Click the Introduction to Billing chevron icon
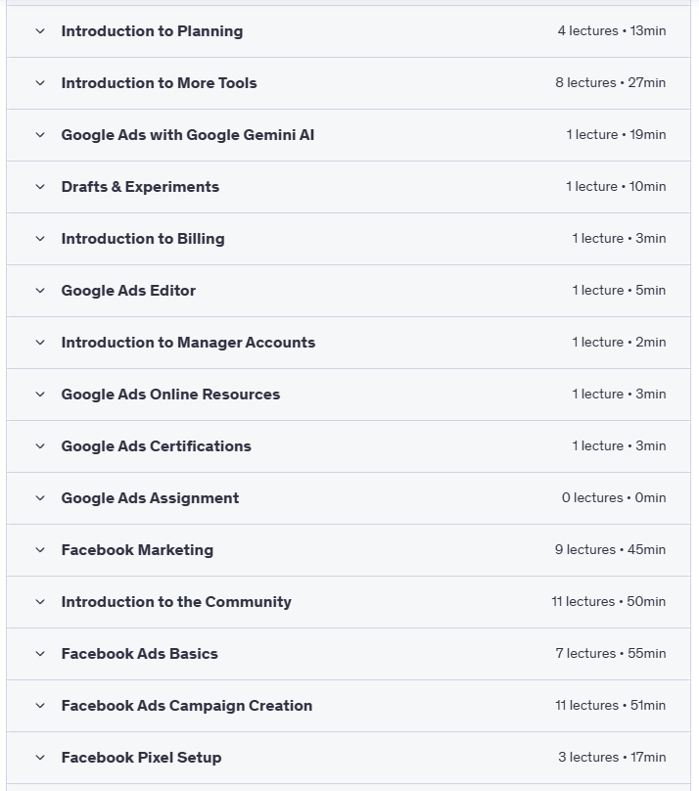The height and width of the screenshot is (791, 699). tap(40, 239)
